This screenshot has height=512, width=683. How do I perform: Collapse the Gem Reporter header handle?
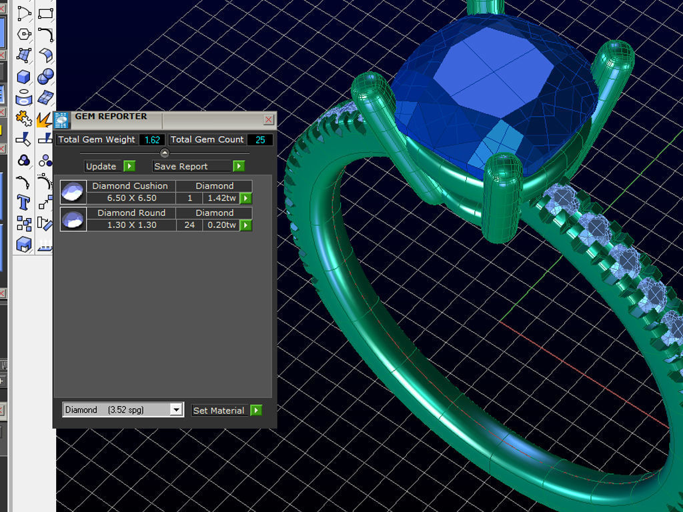[164, 153]
